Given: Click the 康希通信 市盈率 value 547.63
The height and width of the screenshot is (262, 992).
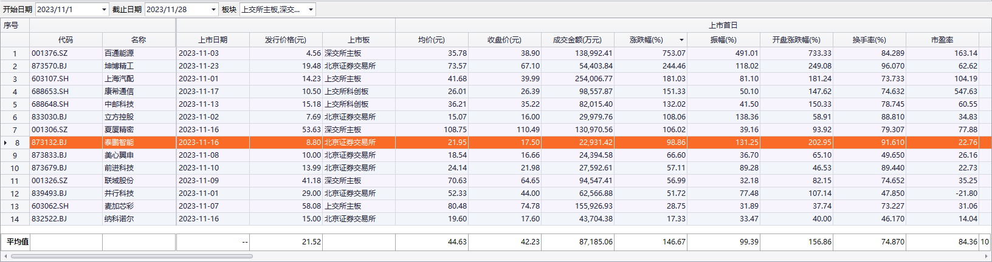Looking at the screenshot, I should [x=965, y=92].
